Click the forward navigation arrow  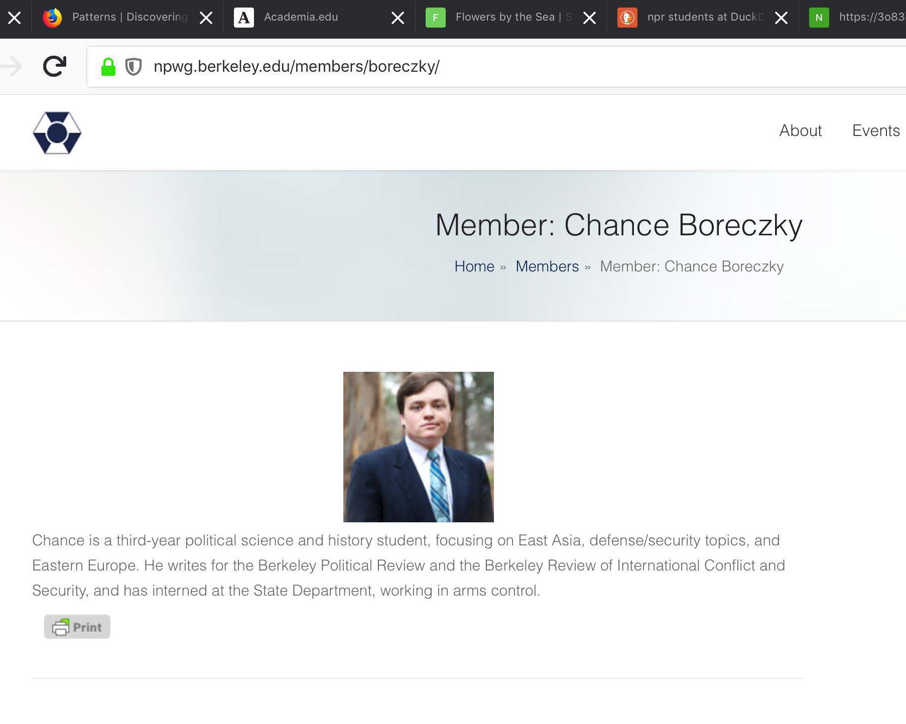11,66
